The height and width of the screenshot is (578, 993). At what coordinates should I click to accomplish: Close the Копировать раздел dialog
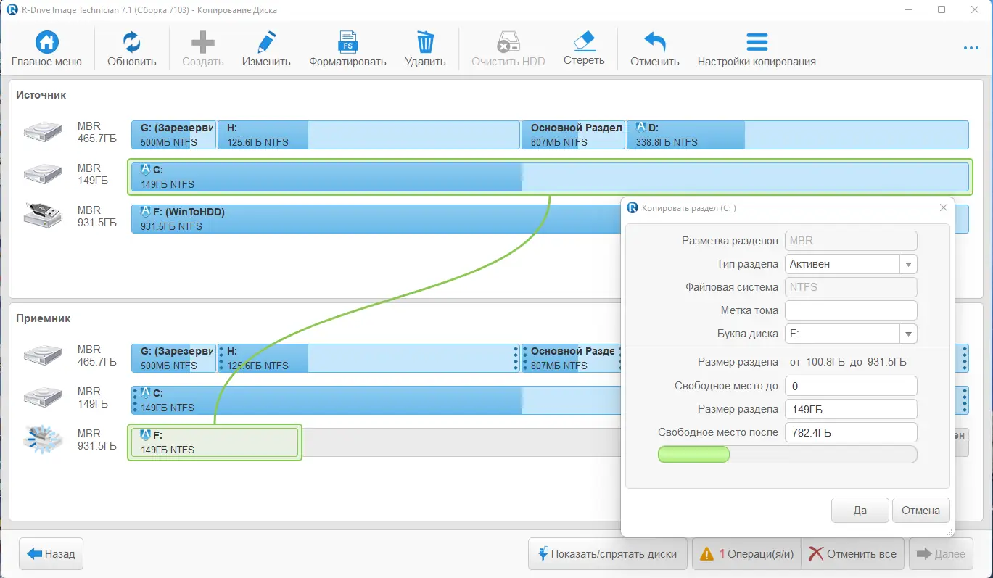(x=943, y=207)
